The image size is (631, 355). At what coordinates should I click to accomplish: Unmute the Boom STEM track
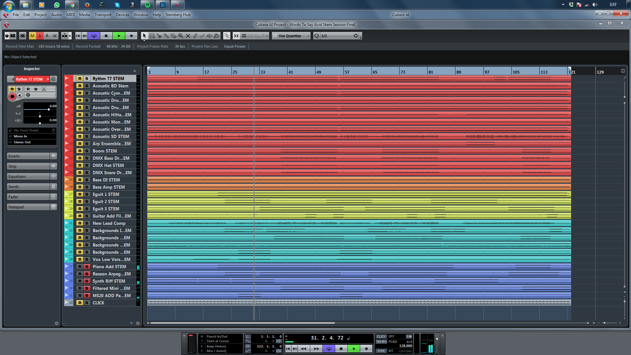click(80, 151)
